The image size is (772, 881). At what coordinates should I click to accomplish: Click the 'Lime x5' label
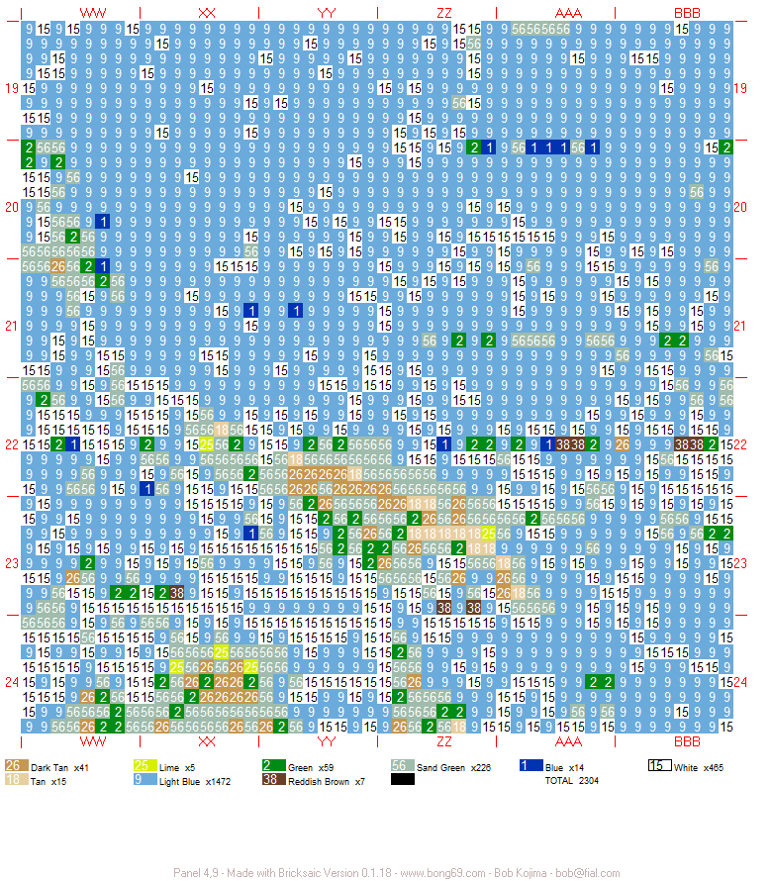point(177,767)
